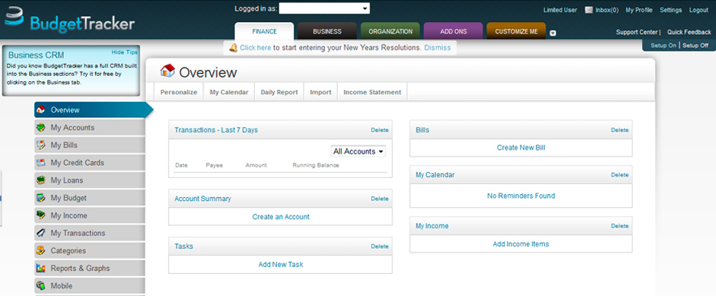Click the Mobile sidebar icon
Screen dimensions: 716x296
(40, 286)
